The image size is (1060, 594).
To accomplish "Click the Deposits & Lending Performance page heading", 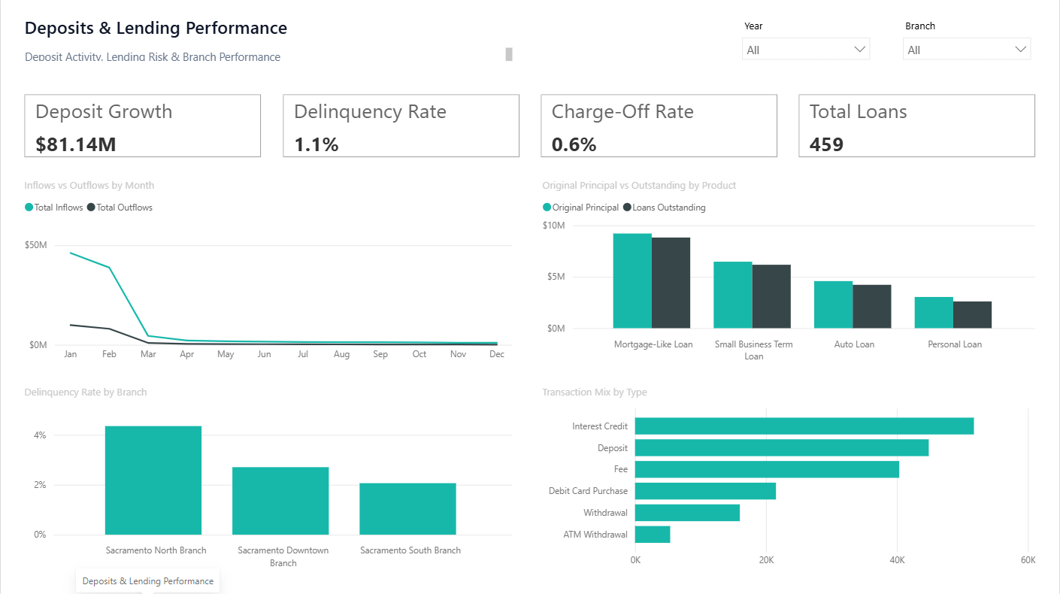I will 156,28.
